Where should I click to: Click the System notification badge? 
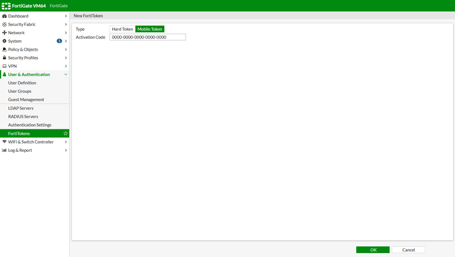click(x=59, y=41)
